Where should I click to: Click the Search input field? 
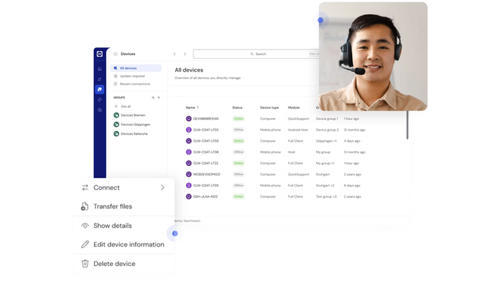click(x=256, y=54)
